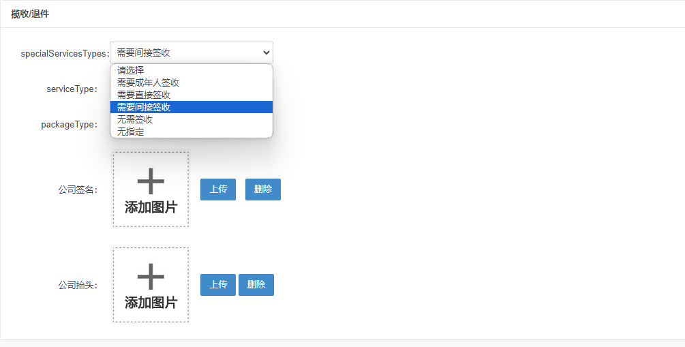Delete the 公司签名 image with 删除
This screenshot has width=685, height=347.
point(263,190)
